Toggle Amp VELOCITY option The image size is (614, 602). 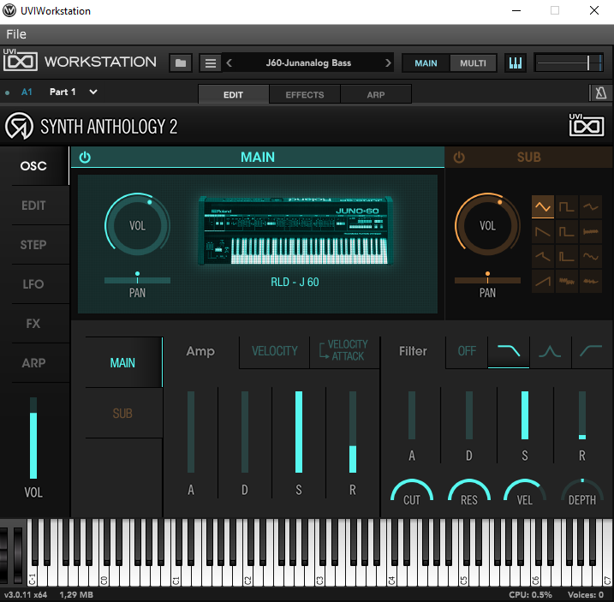pyautogui.click(x=275, y=351)
